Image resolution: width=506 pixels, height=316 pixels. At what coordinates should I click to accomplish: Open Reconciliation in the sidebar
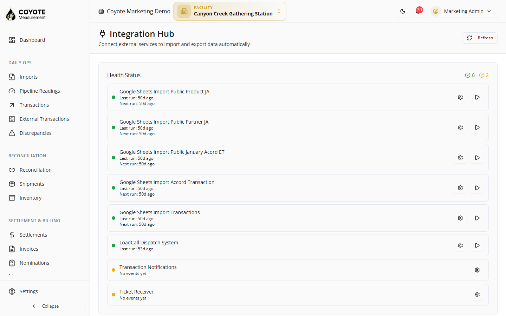coord(45,170)
